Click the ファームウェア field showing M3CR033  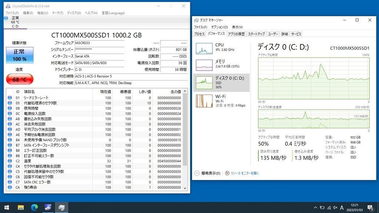[x=99, y=43]
